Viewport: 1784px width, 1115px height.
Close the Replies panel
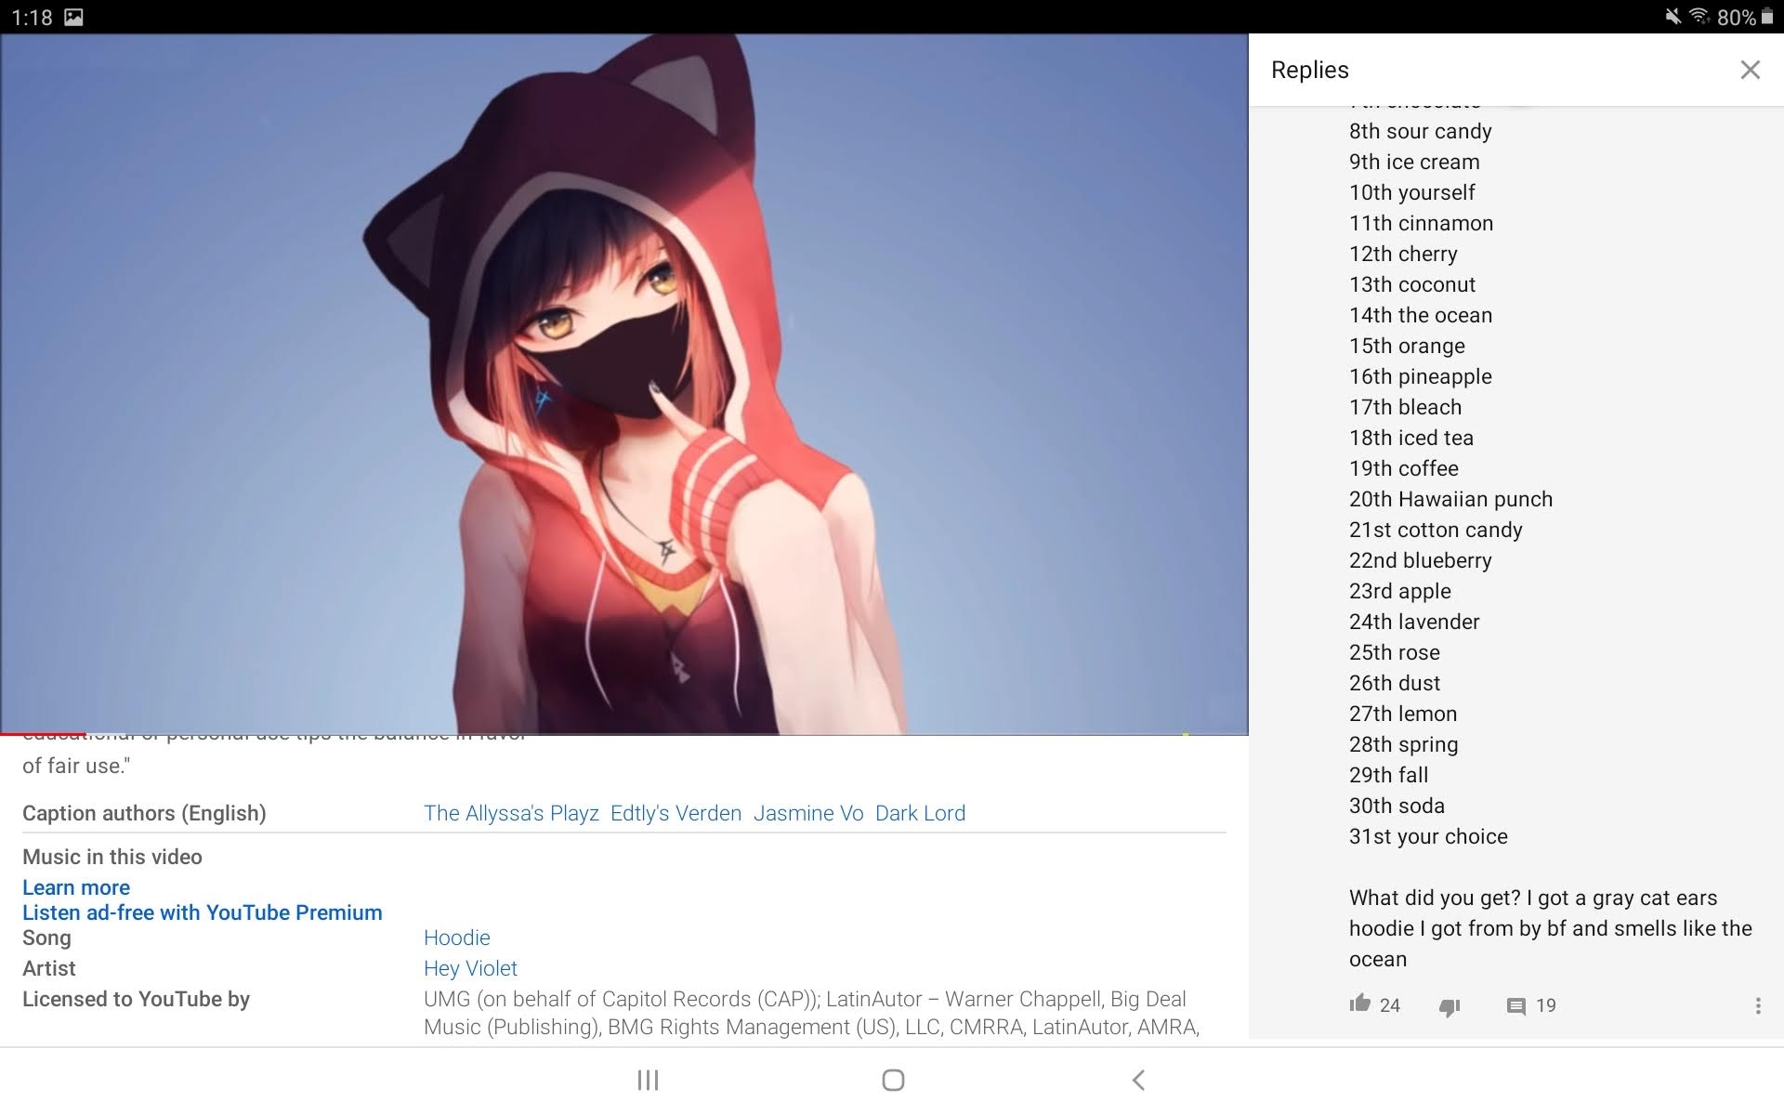[1750, 70]
